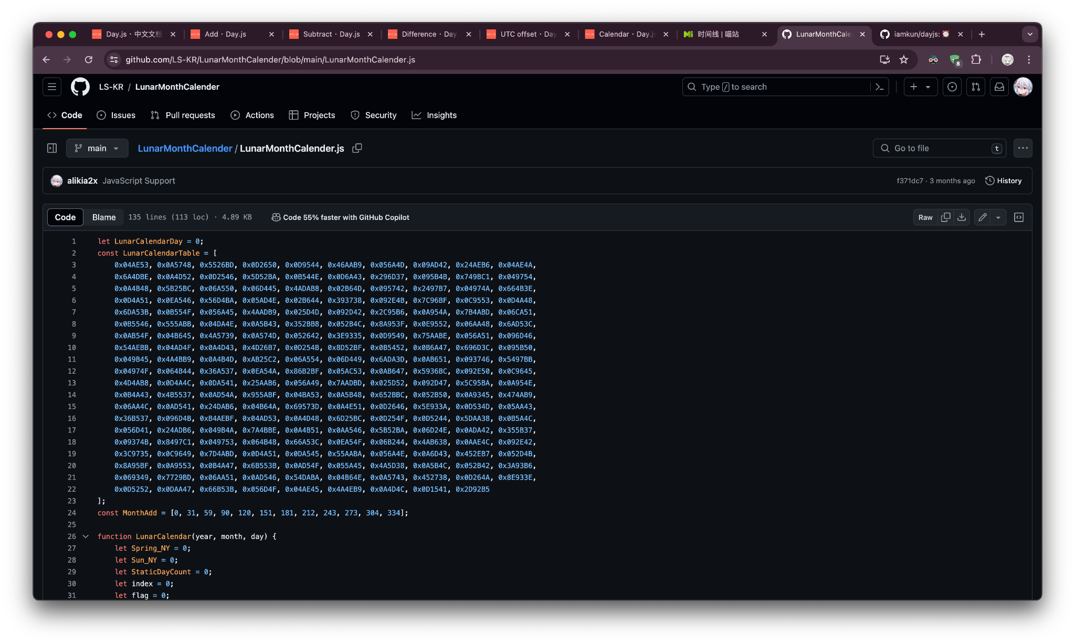Copy raw file contents icon
The height and width of the screenshot is (644, 1075).
tap(946, 217)
